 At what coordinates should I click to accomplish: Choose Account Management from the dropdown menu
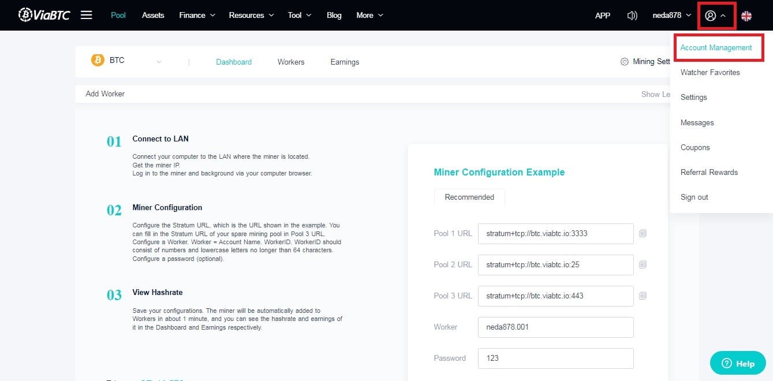click(x=716, y=47)
